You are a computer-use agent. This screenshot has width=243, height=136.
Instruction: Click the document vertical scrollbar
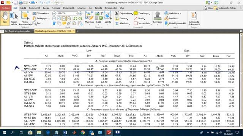coord(241,80)
